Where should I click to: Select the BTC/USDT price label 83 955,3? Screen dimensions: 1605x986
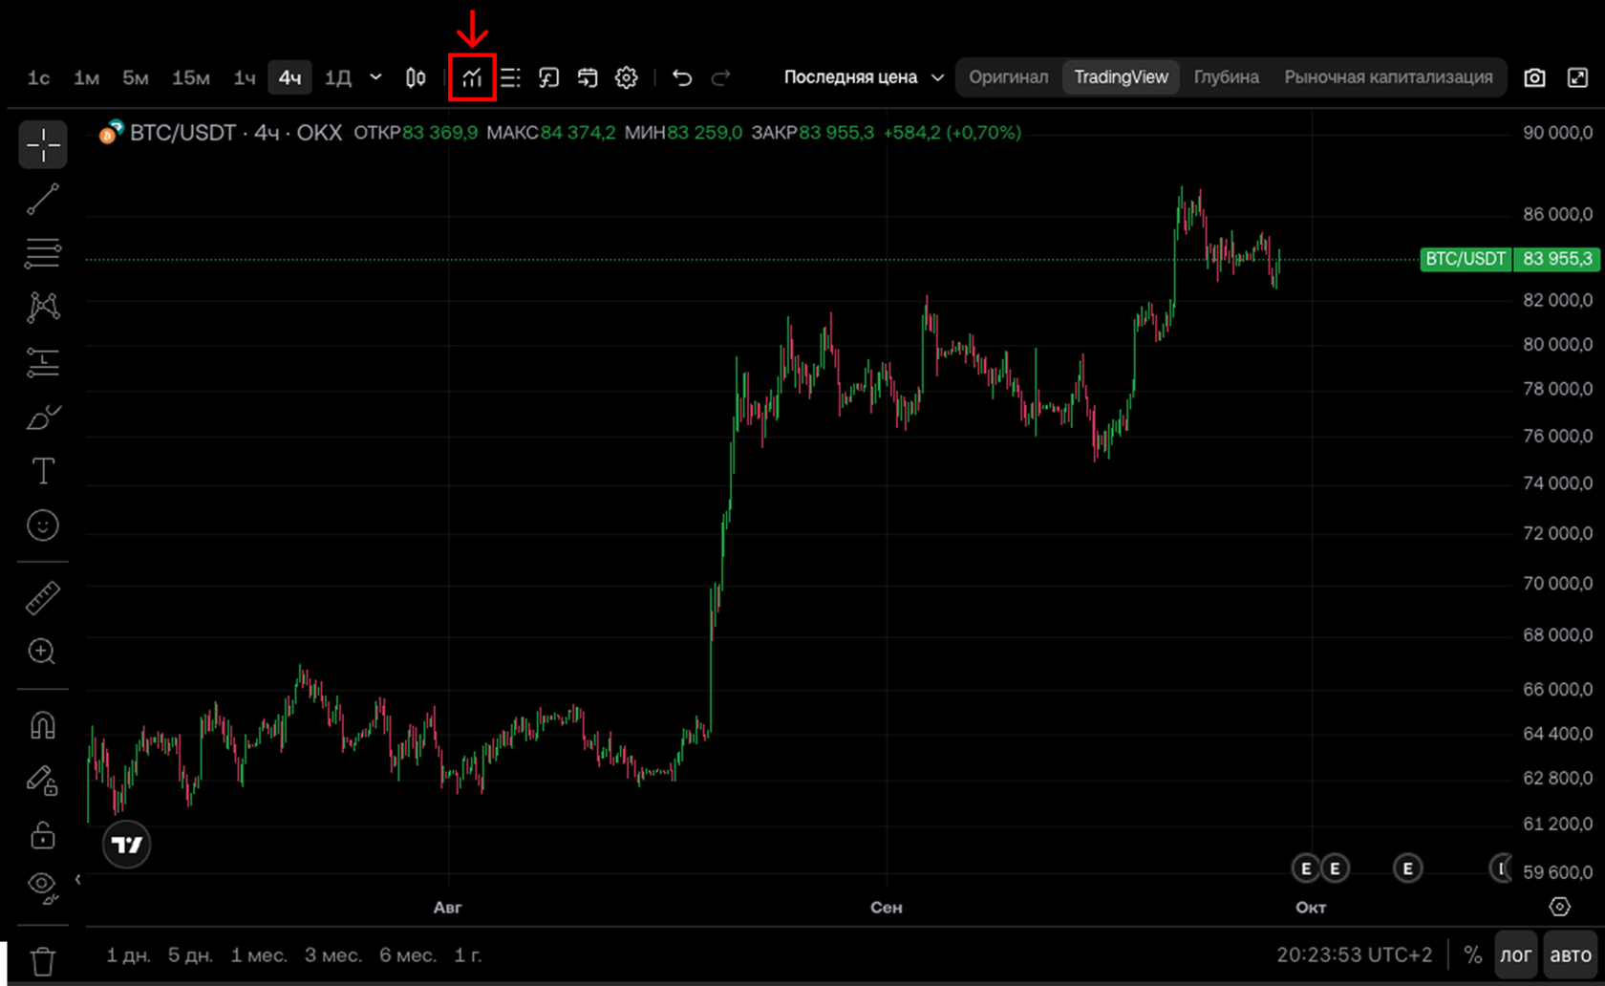click(x=1509, y=259)
